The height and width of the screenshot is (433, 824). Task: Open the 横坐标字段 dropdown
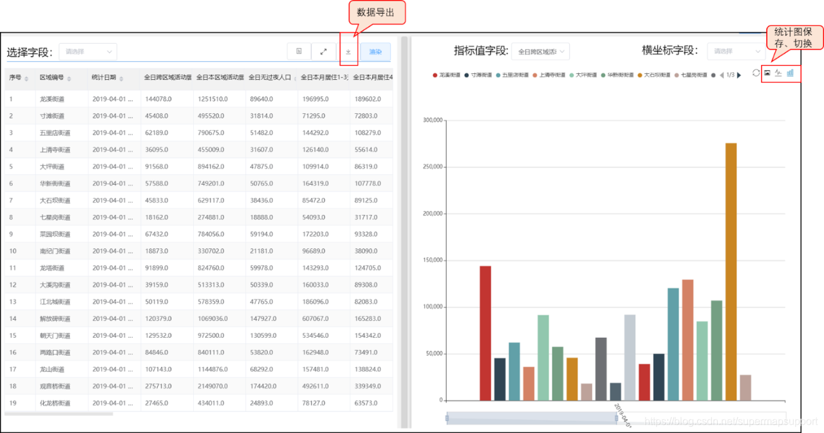point(736,51)
